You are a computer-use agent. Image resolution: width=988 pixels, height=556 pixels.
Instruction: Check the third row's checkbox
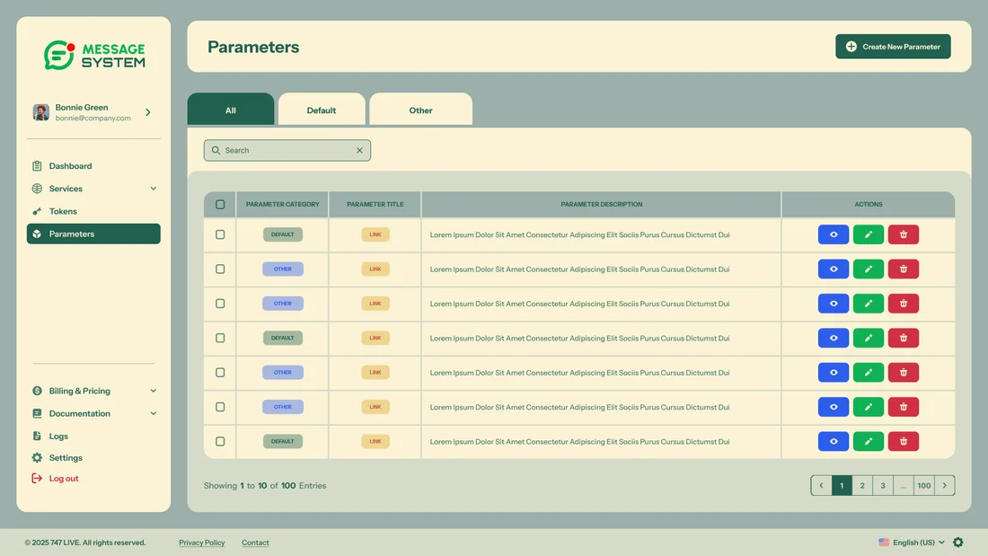tap(220, 304)
